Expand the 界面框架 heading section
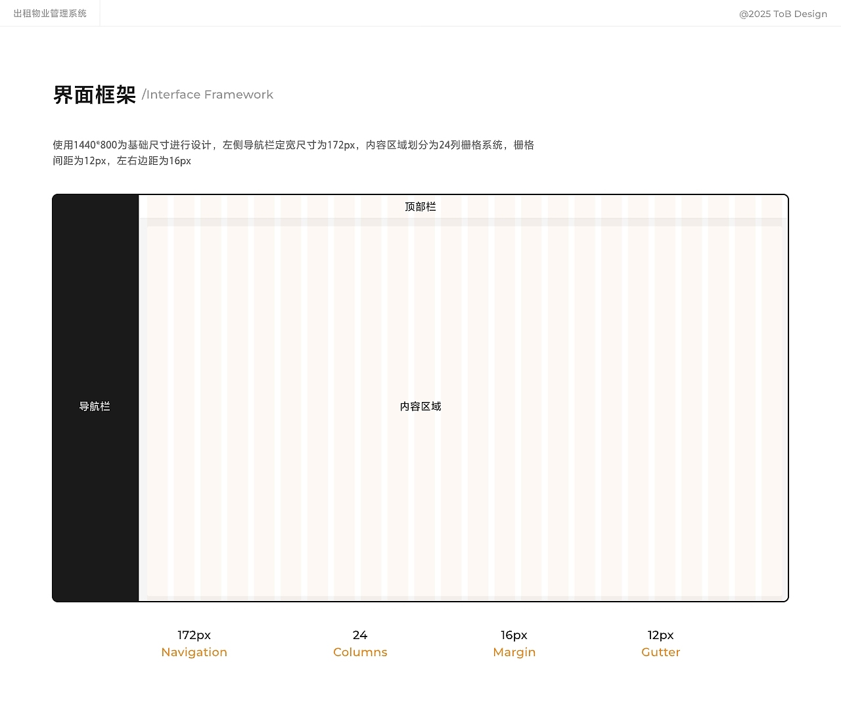 coord(95,95)
